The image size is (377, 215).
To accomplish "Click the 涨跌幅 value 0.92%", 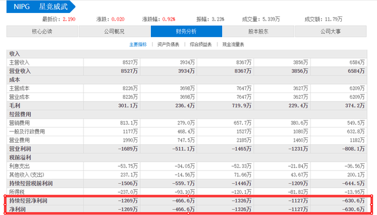I will pyautogui.click(x=169, y=19).
